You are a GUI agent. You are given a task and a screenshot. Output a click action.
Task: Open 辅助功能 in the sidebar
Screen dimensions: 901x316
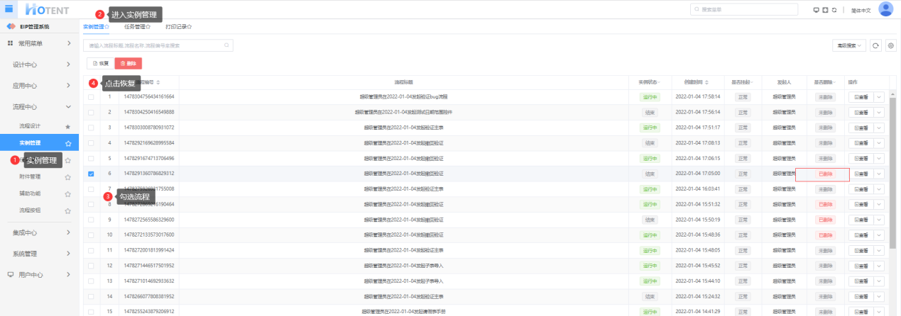(31, 193)
